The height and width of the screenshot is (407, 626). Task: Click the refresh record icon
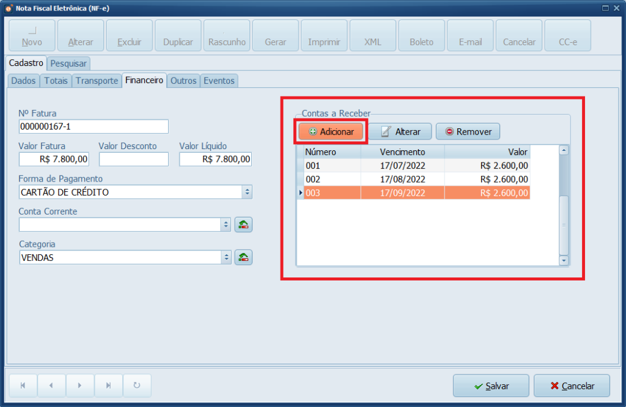click(137, 386)
